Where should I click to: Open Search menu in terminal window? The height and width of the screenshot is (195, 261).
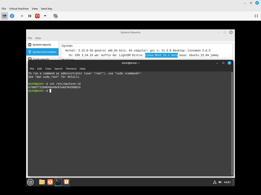(x=58, y=69)
